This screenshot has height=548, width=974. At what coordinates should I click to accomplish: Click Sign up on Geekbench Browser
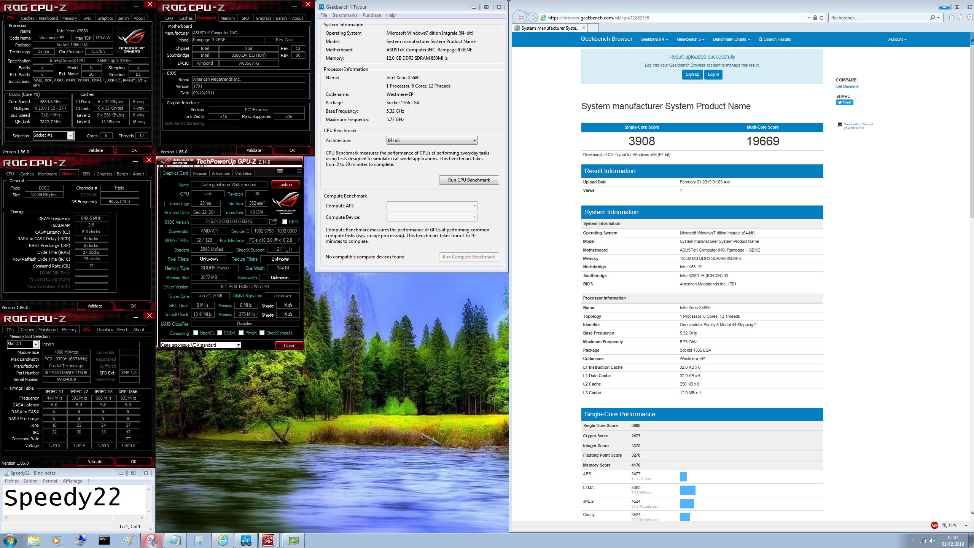(x=692, y=75)
